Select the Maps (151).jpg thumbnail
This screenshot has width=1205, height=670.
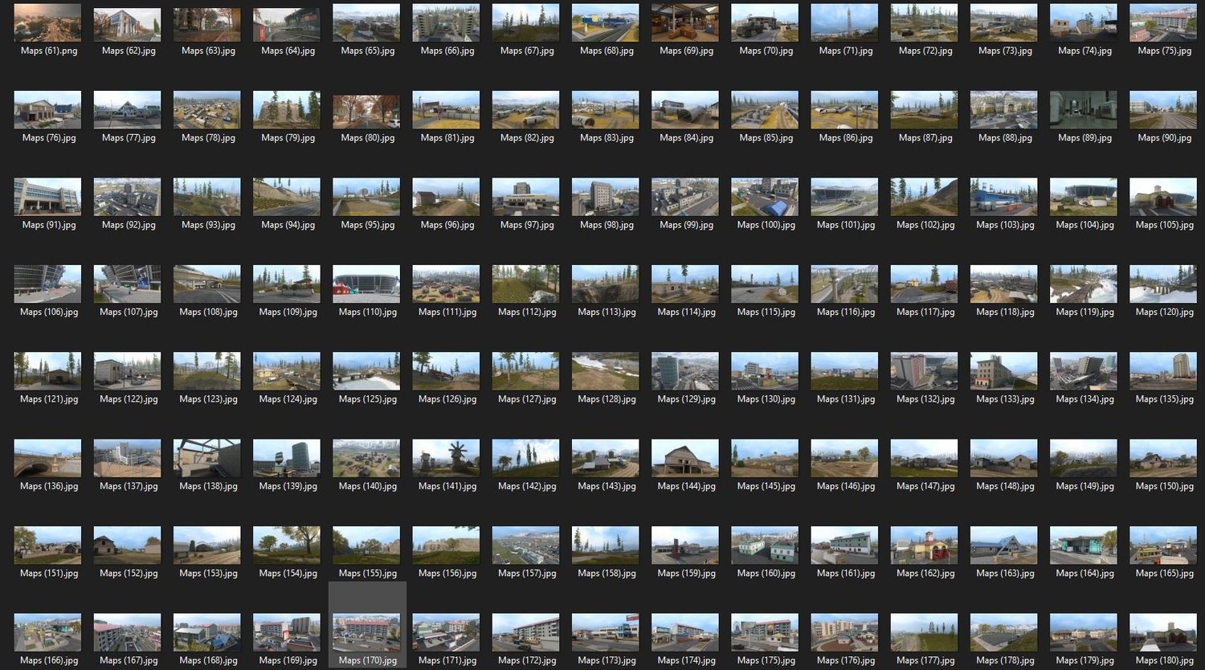click(48, 545)
